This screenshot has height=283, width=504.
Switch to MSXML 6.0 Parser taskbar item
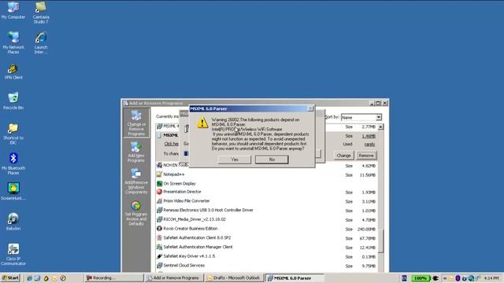[294, 277]
